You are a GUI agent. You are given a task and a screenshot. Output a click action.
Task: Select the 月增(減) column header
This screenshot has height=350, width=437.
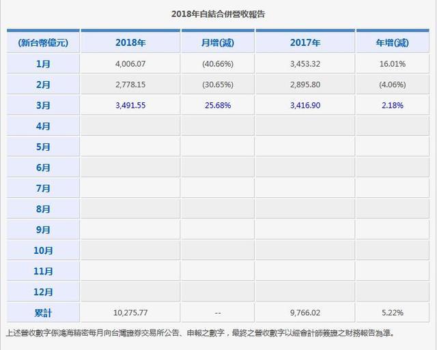(x=217, y=43)
